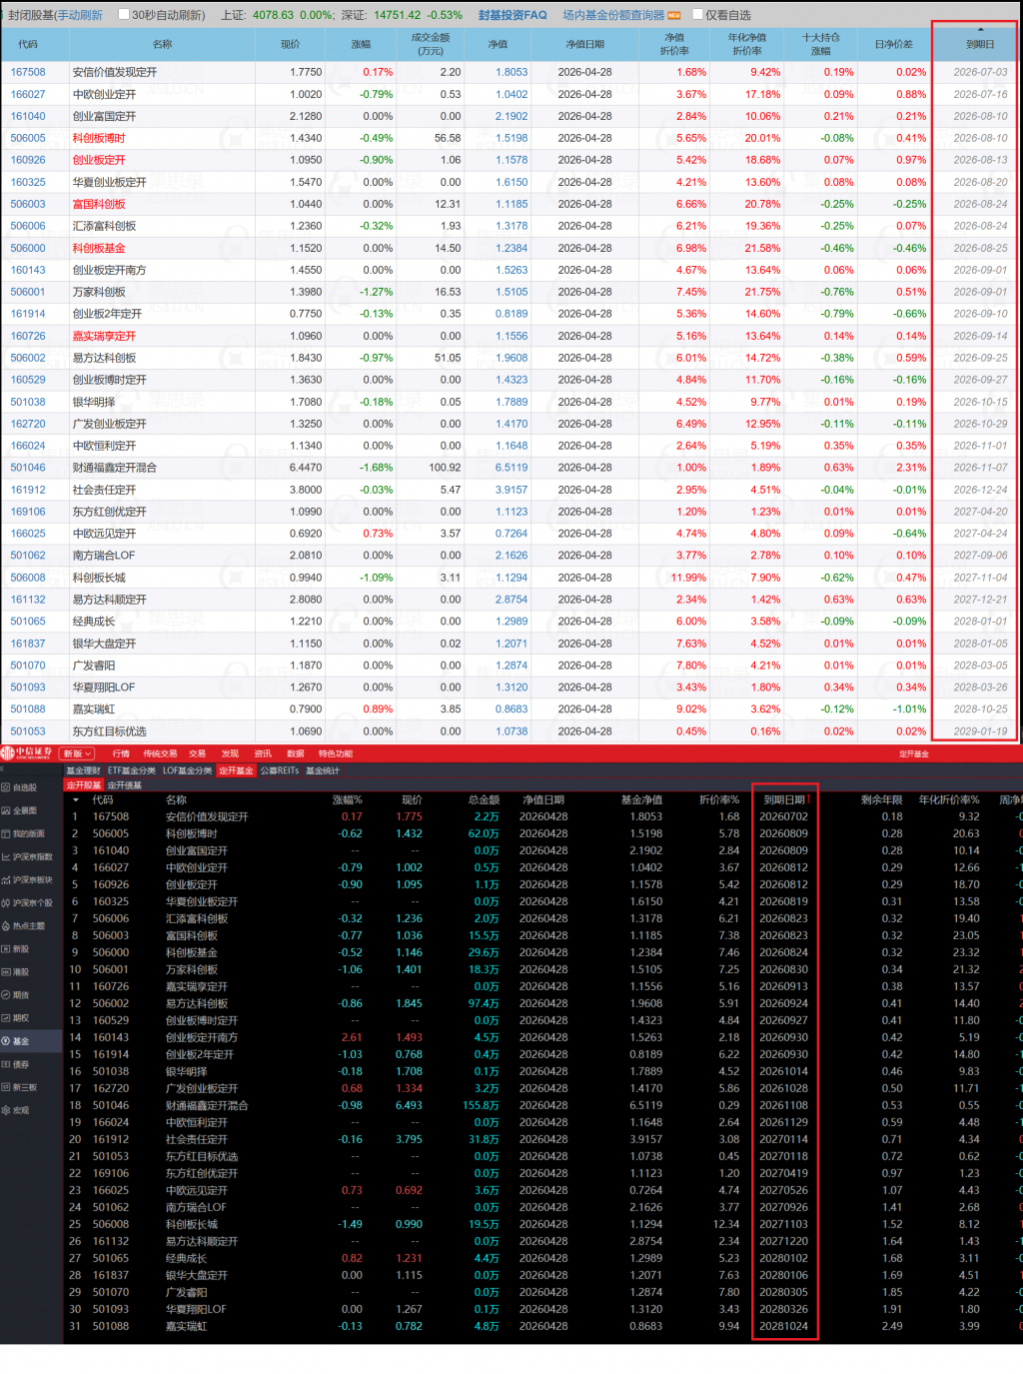
Task: Open 场内基金份额查询器 link
Action: click(x=613, y=15)
